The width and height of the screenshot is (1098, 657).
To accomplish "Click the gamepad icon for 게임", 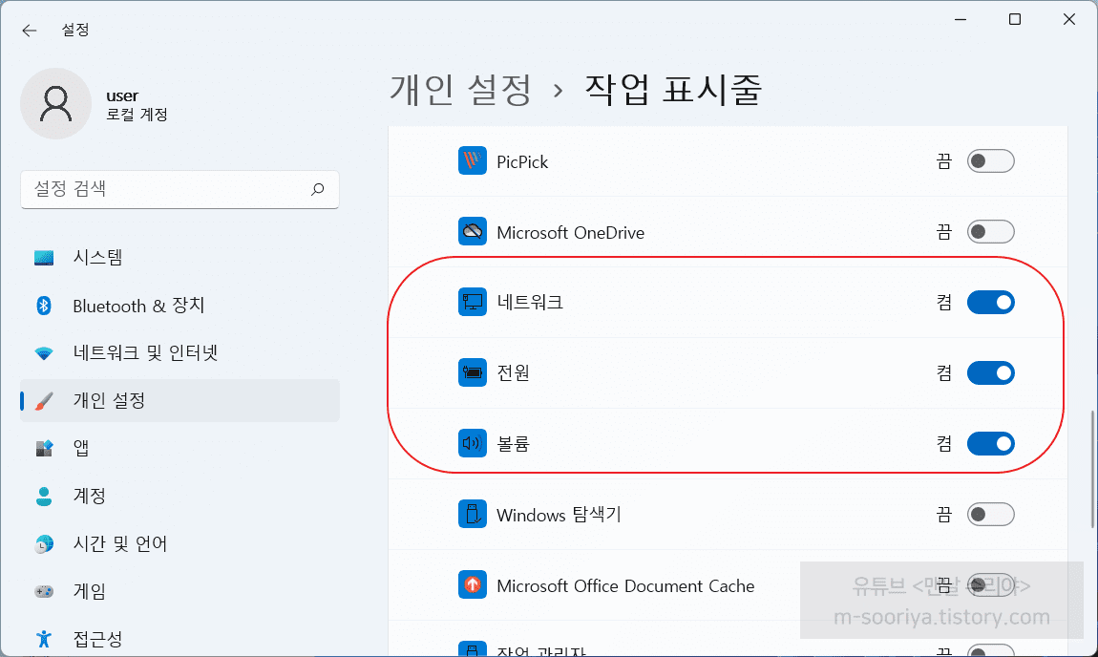I will [x=44, y=591].
